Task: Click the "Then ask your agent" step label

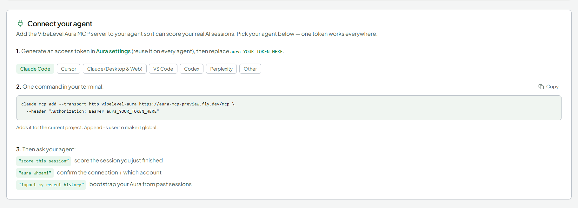Action: pos(46,149)
